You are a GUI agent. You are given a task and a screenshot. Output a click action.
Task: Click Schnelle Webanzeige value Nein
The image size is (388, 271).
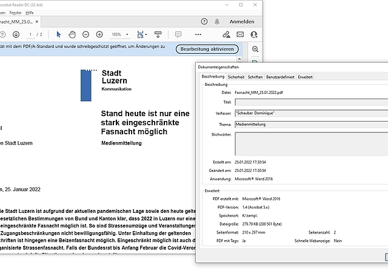pos(338,241)
